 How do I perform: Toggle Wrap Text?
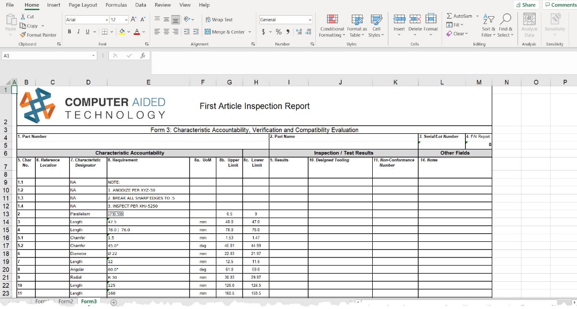[x=219, y=20]
